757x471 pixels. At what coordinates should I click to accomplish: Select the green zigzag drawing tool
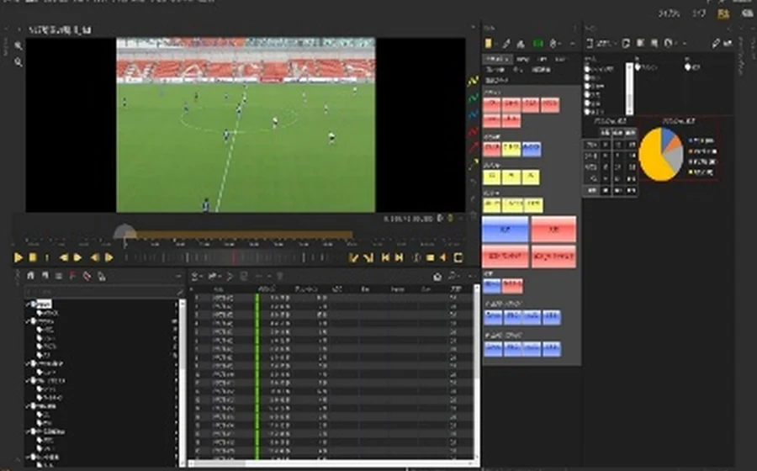473,98
